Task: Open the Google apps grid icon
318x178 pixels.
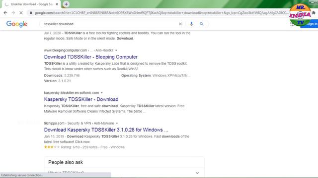Action: pyautogui.click(x=292, y=24)
